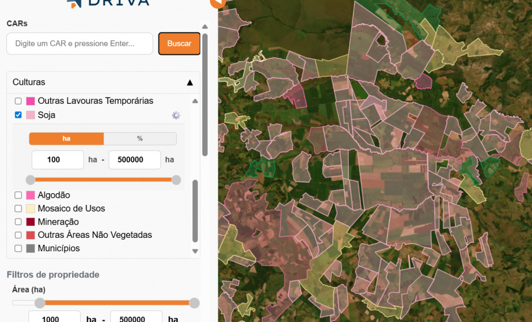
Task: Click Área slider left handle
Action: pyautogui.click(x=40, y=303)
